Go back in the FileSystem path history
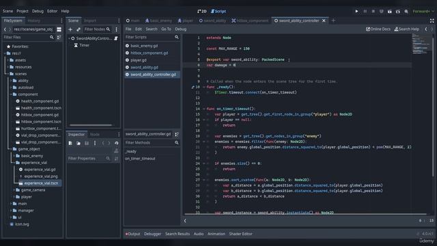437x246 pixels. point(5,29)
